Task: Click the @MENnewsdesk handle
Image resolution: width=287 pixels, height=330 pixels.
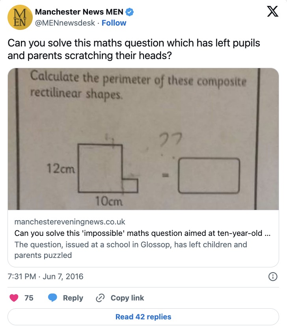Action: (x=65, y=23)
